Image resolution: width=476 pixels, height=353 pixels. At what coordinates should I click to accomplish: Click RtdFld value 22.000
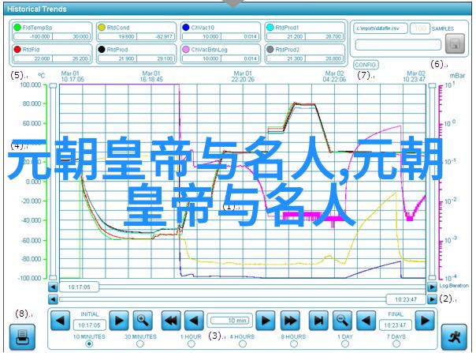(x=33, y=58)
